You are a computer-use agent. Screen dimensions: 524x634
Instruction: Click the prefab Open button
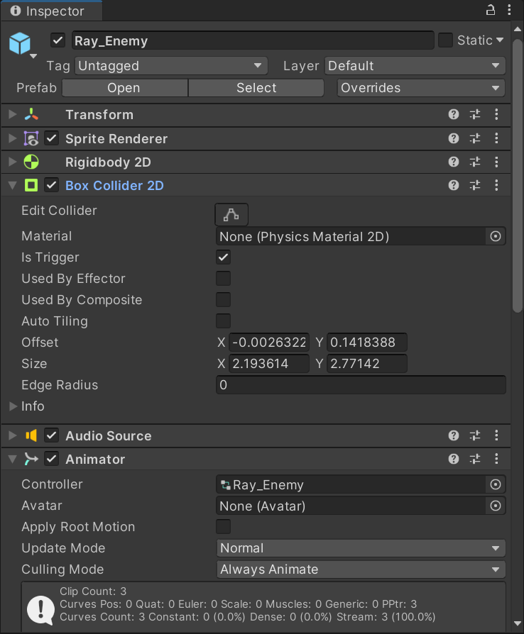point(125,88)
